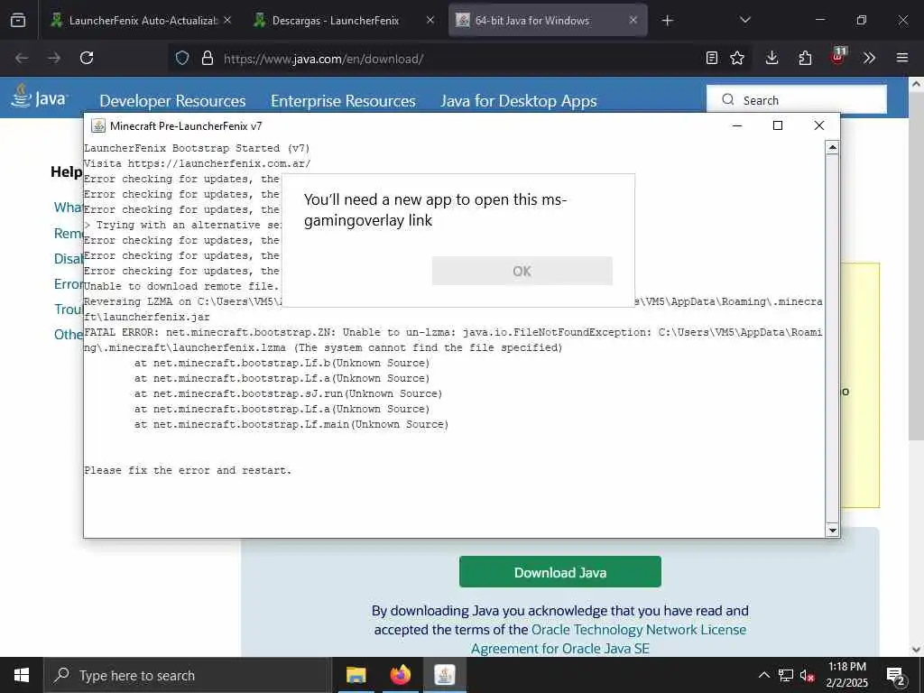The height and width of the screenshot is (693, 924).
Task: Click the Firefox View icon at tab strip's left
Action: 18,20
